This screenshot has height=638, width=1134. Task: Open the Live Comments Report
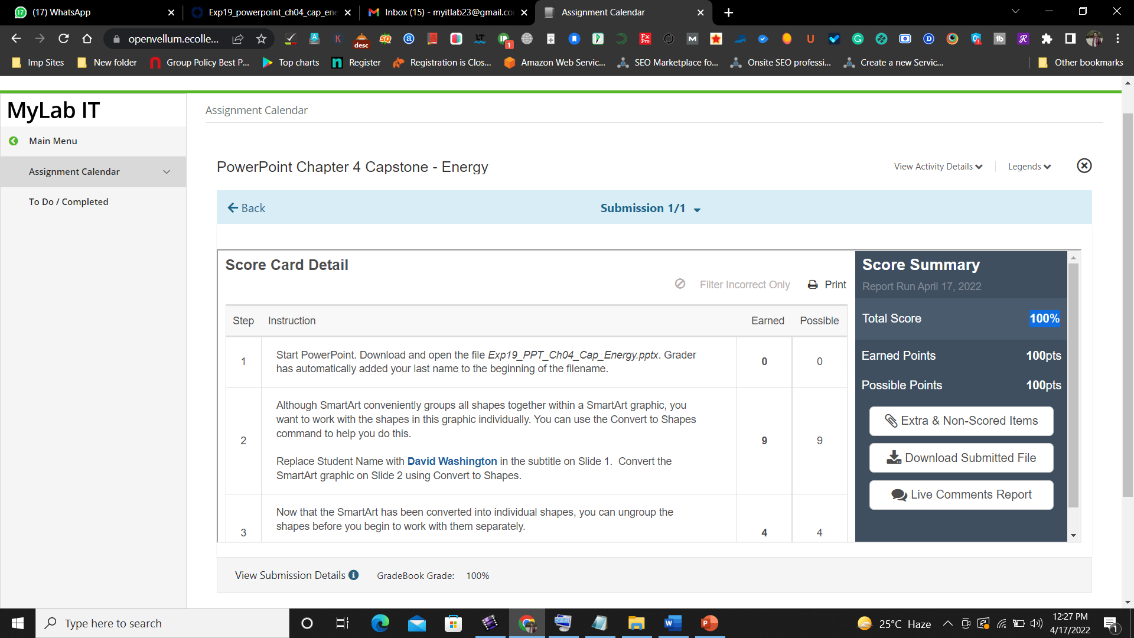click(x=962, y=495)
